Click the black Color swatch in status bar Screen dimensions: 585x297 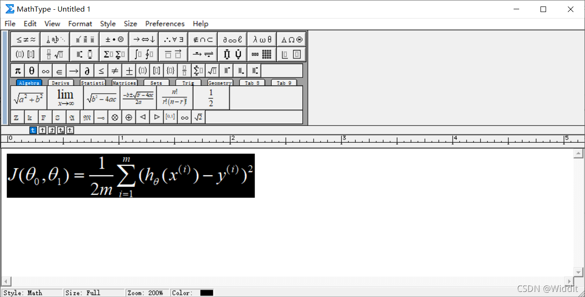click(207, 293)
